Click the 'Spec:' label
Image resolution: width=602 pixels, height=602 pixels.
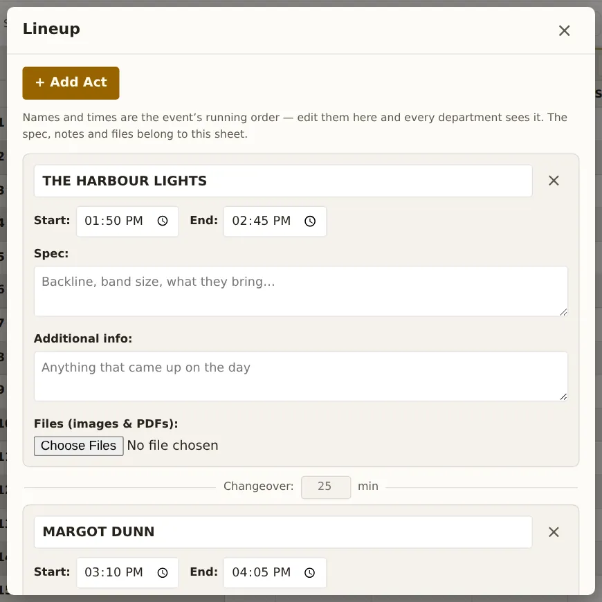point(51,254)
